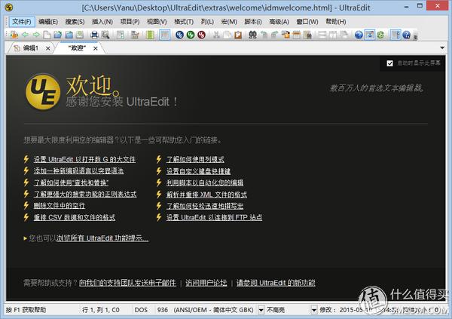
Task: Open link 删除文件中的空行
Action: pyautogui.click(x=59, y=206)
